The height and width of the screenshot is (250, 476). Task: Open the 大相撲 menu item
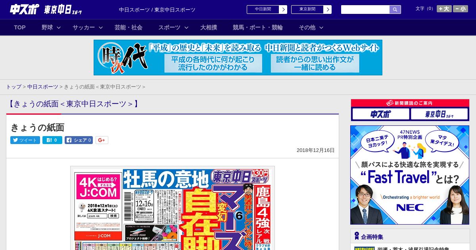(x=209, y=27)
